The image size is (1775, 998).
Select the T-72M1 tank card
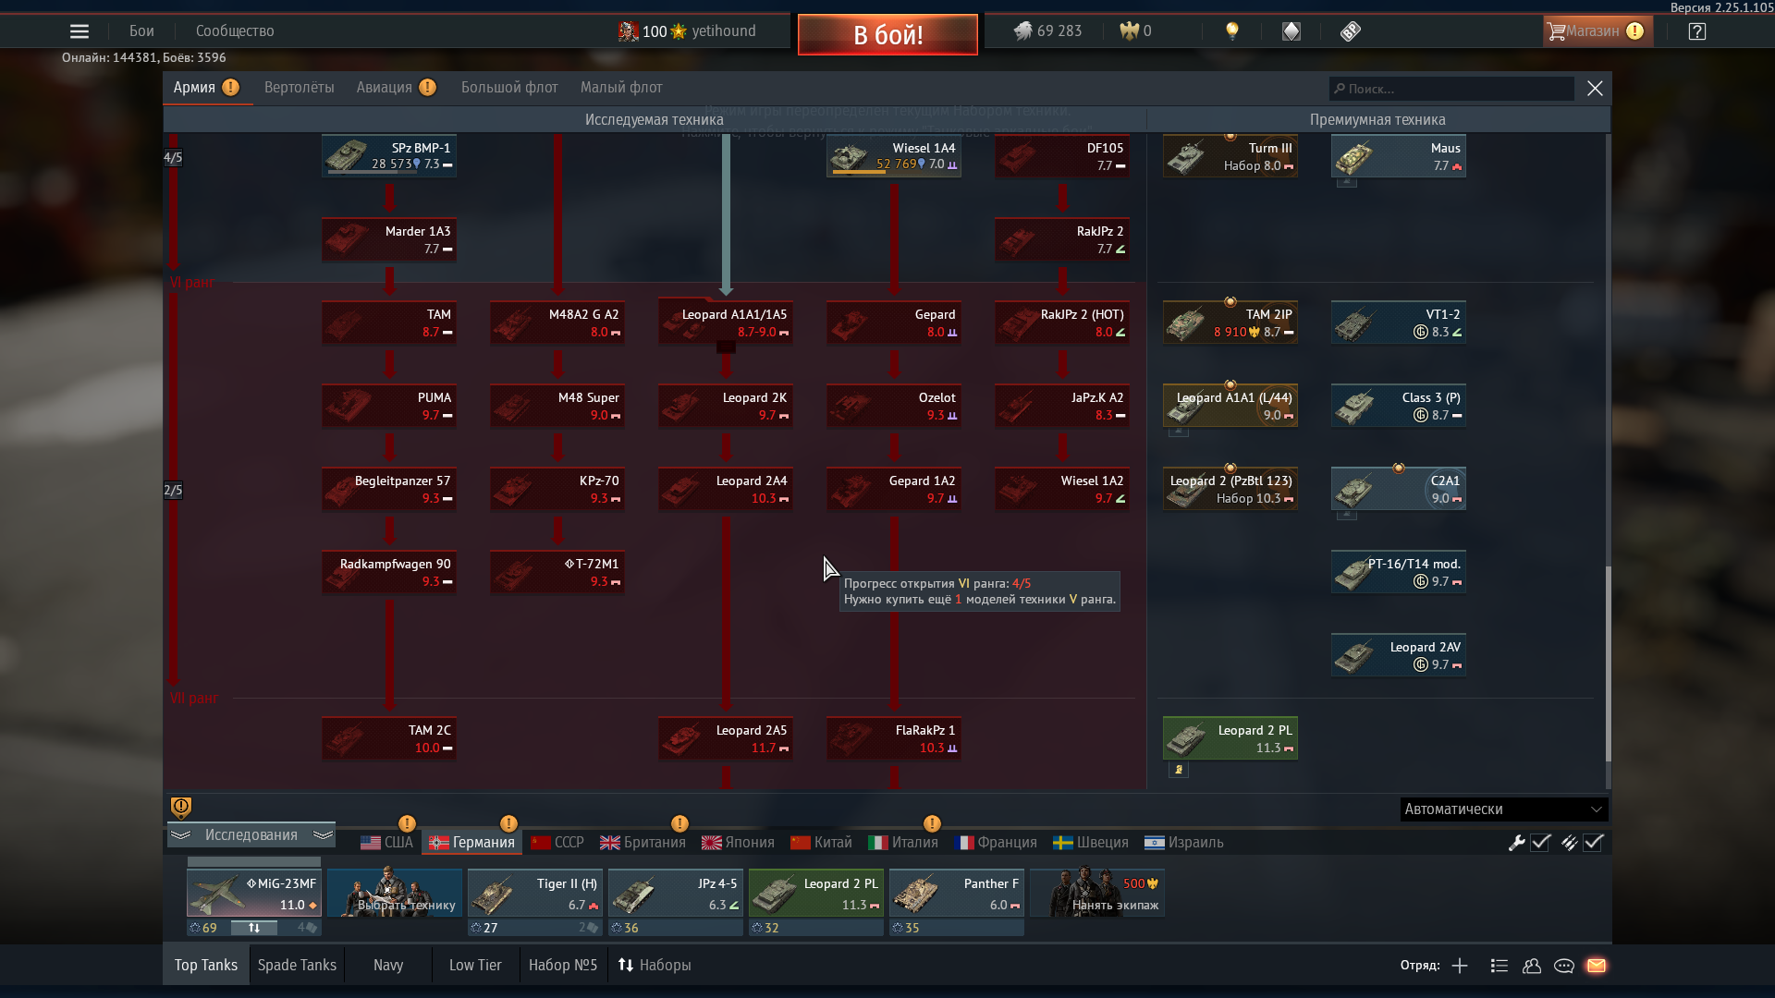(x=557, y=572)
